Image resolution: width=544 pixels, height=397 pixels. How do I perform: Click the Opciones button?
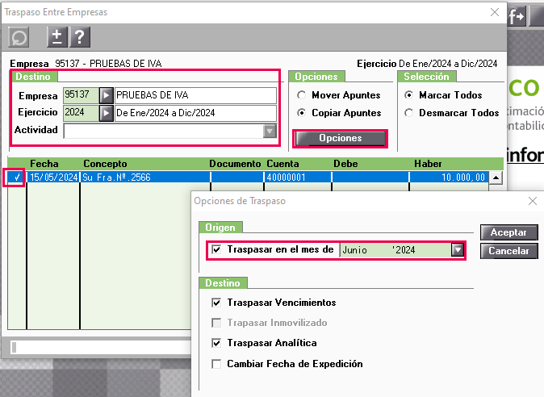click(x=340, y=139)
